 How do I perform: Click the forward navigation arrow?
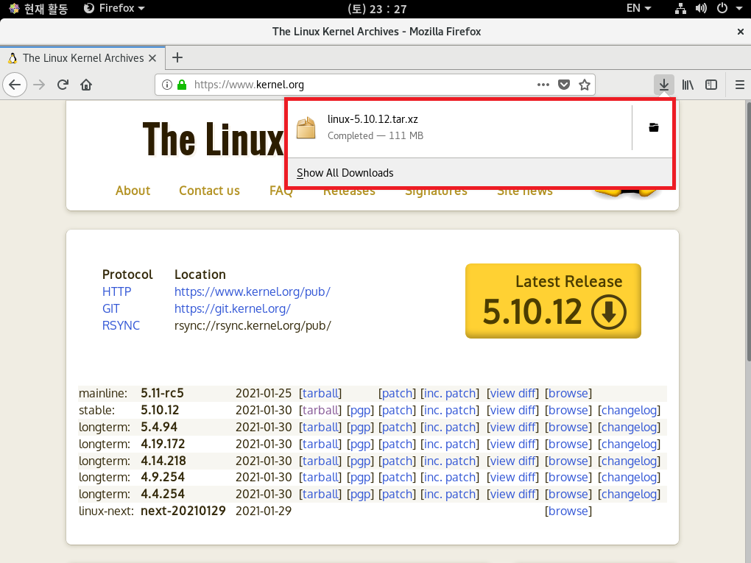click(39, 85)
